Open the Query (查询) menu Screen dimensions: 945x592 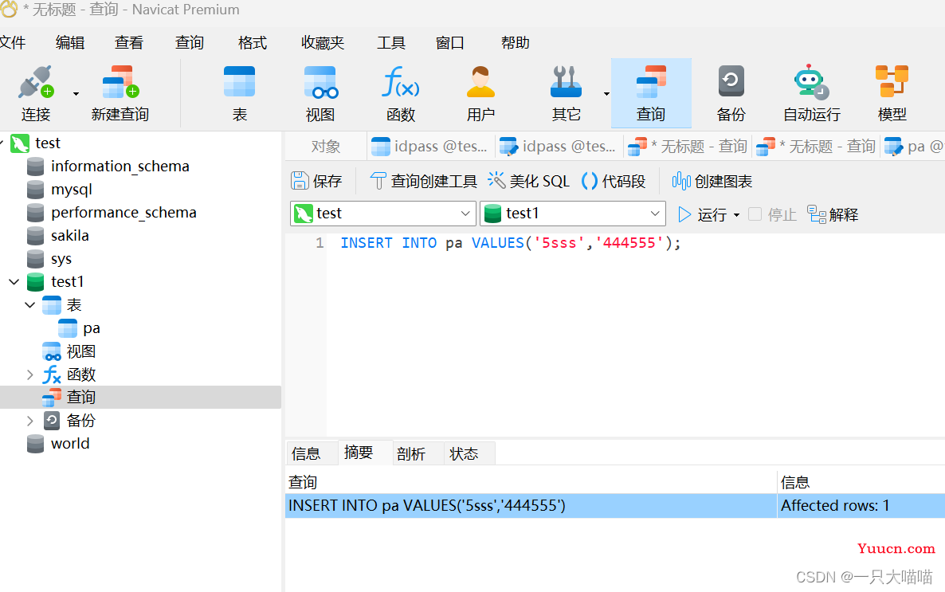click(x=190, y=43)
